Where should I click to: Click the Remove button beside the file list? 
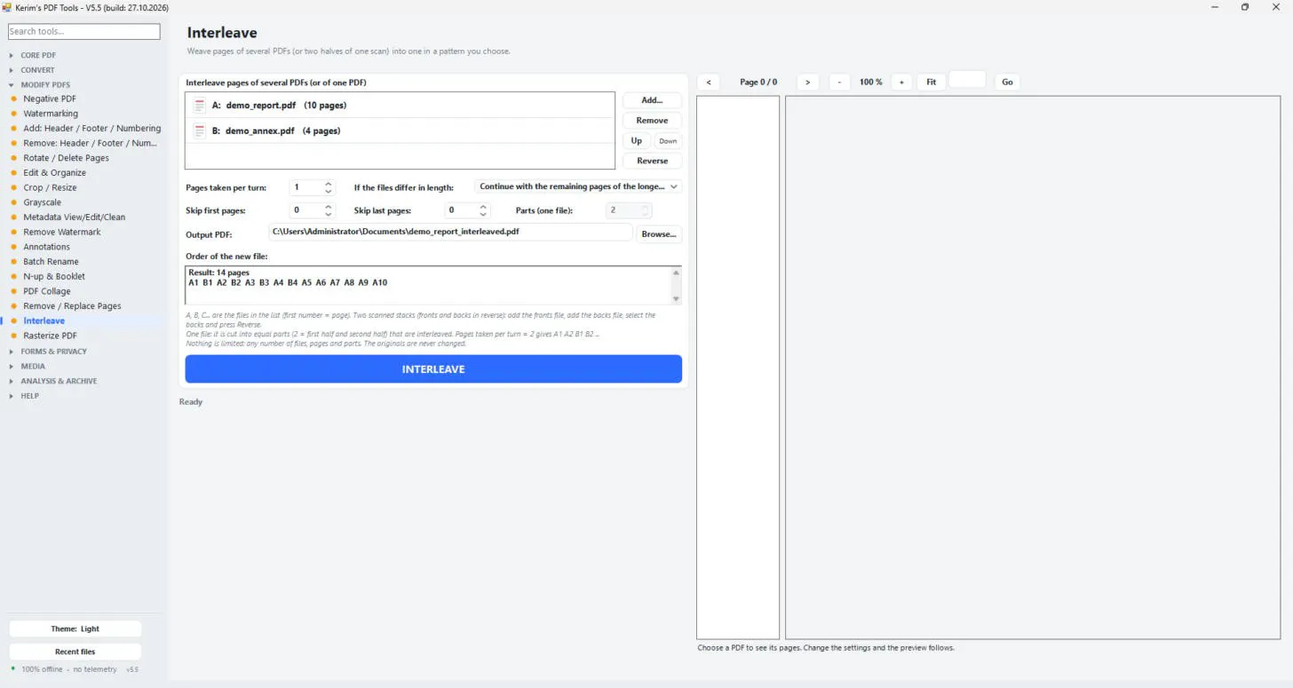click(x=652, y=121)
